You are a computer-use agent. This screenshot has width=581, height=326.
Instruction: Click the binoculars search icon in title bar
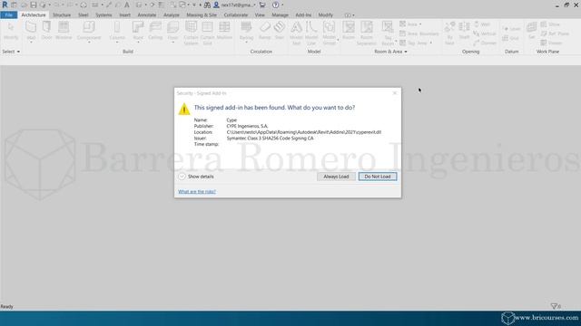[207, 5]
